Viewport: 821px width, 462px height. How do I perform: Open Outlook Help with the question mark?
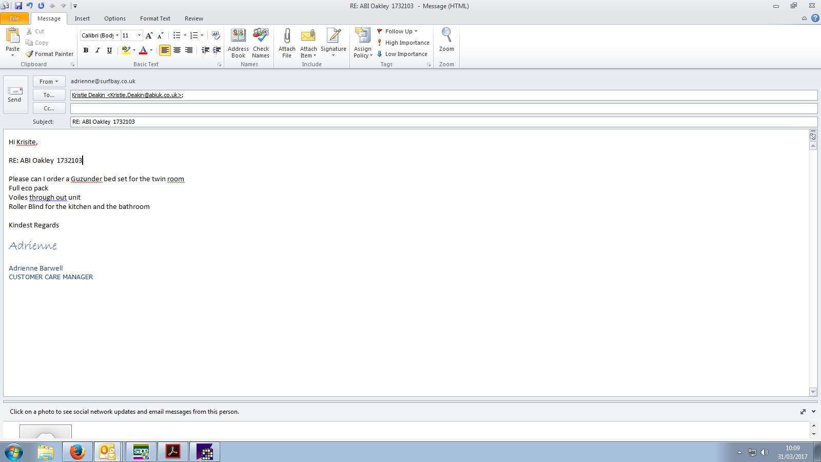(815, 18)
